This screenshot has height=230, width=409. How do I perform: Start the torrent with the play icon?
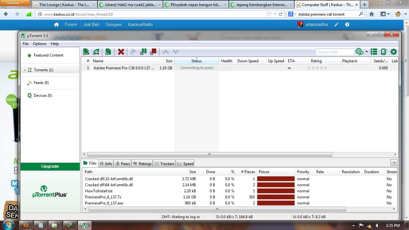tap(134, 52)
